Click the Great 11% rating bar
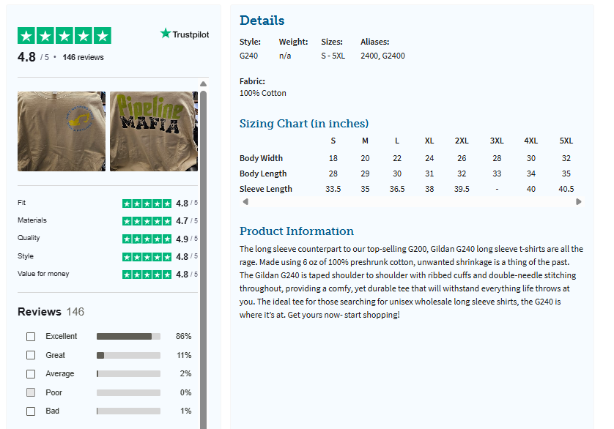 coord(128,355)
